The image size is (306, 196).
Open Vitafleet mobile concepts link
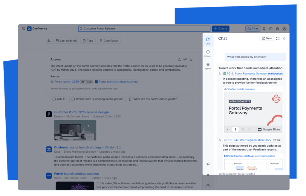[241, 89]
